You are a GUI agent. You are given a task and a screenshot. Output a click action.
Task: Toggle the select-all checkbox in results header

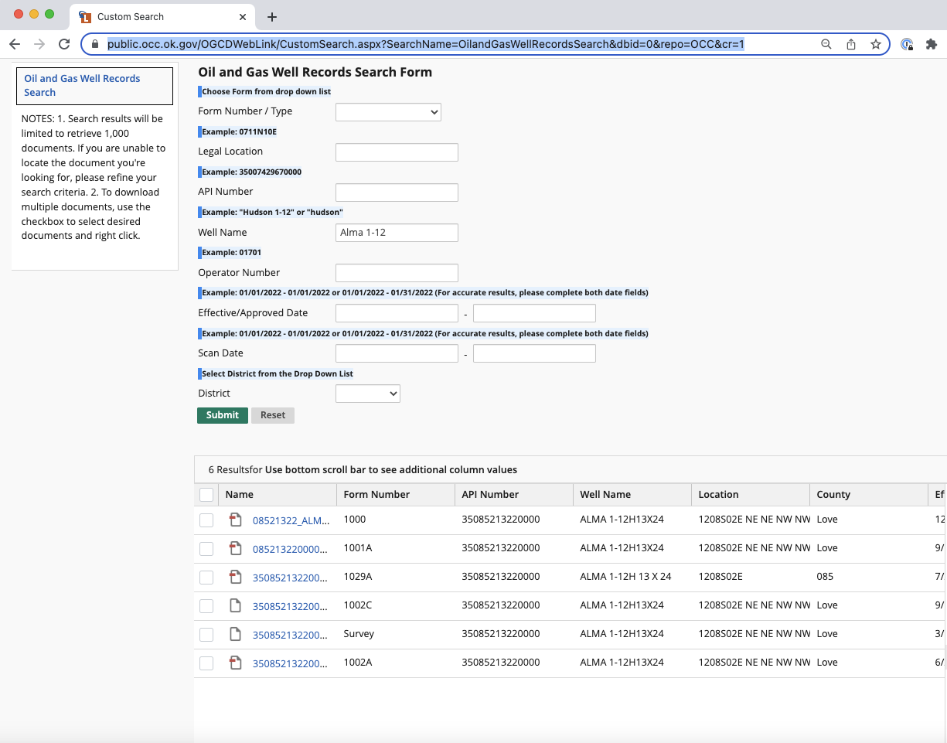pyautogui.click(x=206, y=495)
